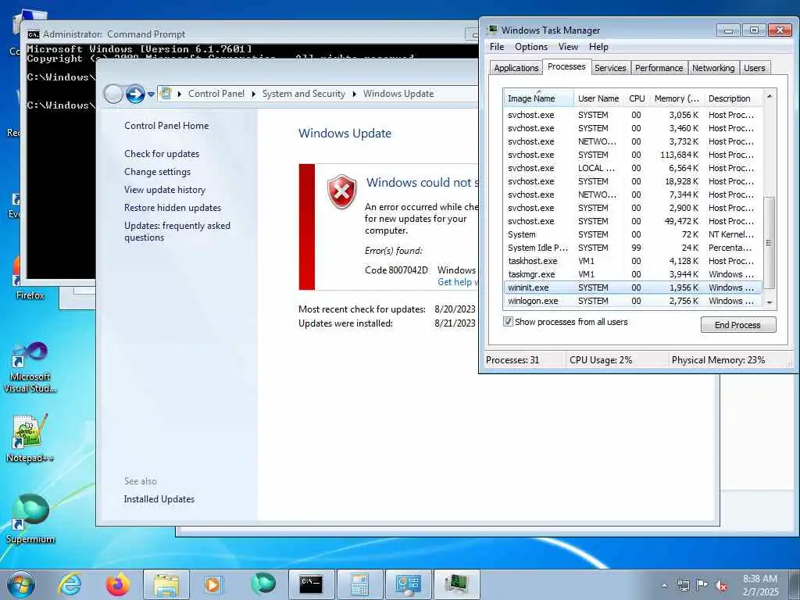Open Control Panel Home link

click(166, 126)
